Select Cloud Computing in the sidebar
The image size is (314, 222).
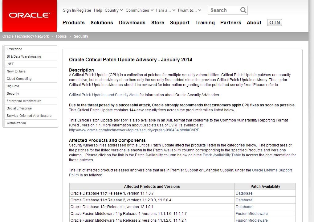pos(18,79)
